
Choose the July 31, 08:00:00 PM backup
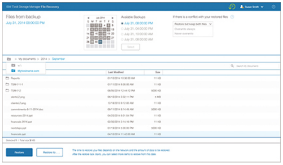click(137, 23)
